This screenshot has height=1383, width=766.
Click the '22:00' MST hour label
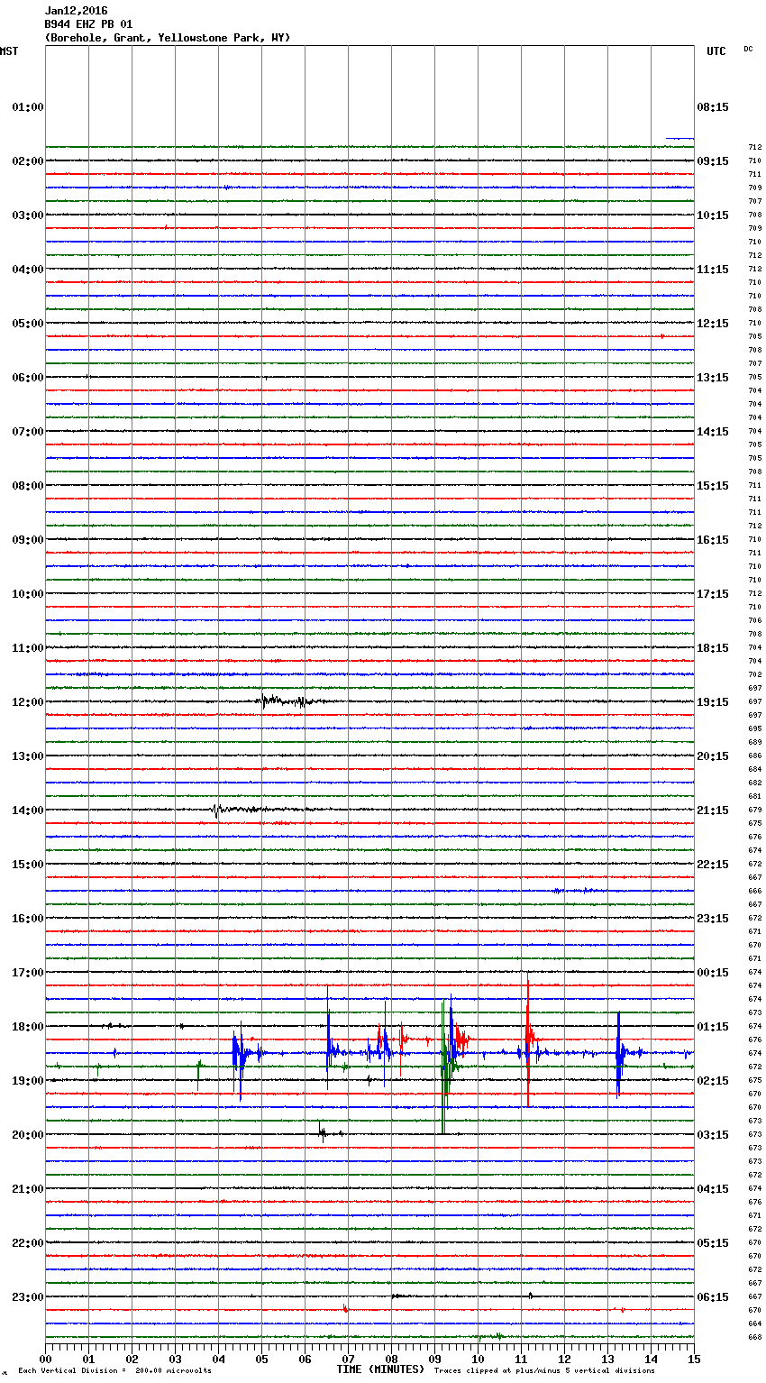point(28,1243)
